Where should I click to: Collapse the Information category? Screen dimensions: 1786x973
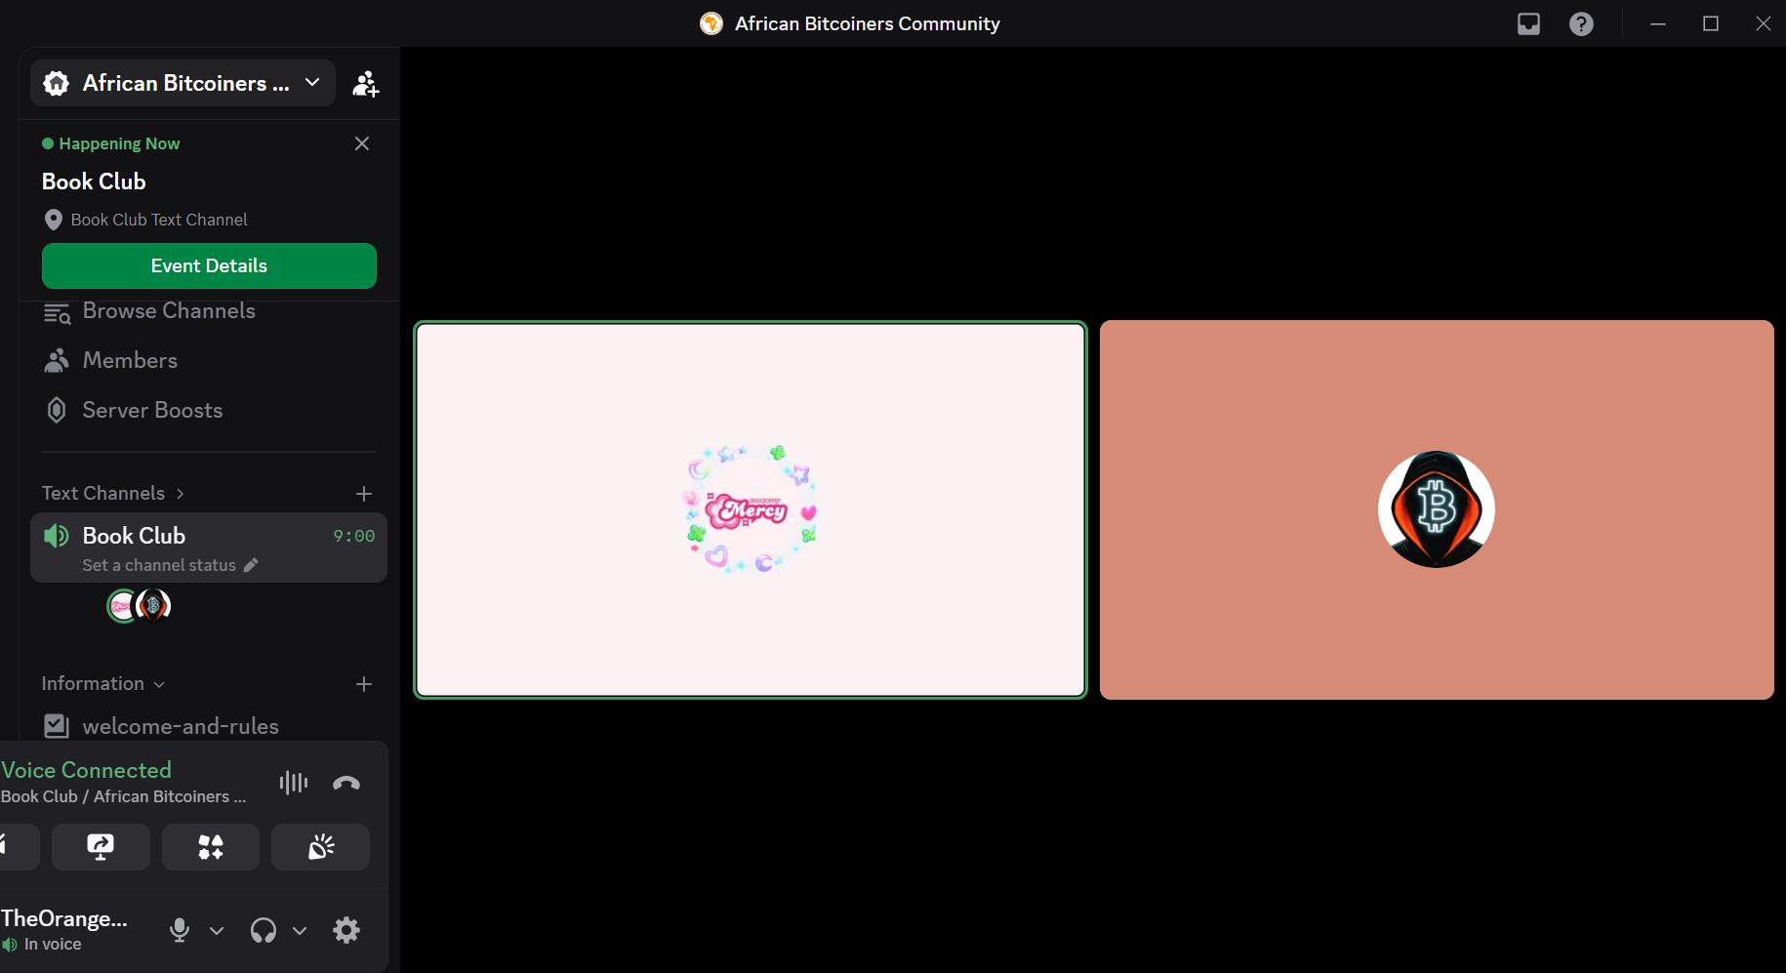click(102, 683)
